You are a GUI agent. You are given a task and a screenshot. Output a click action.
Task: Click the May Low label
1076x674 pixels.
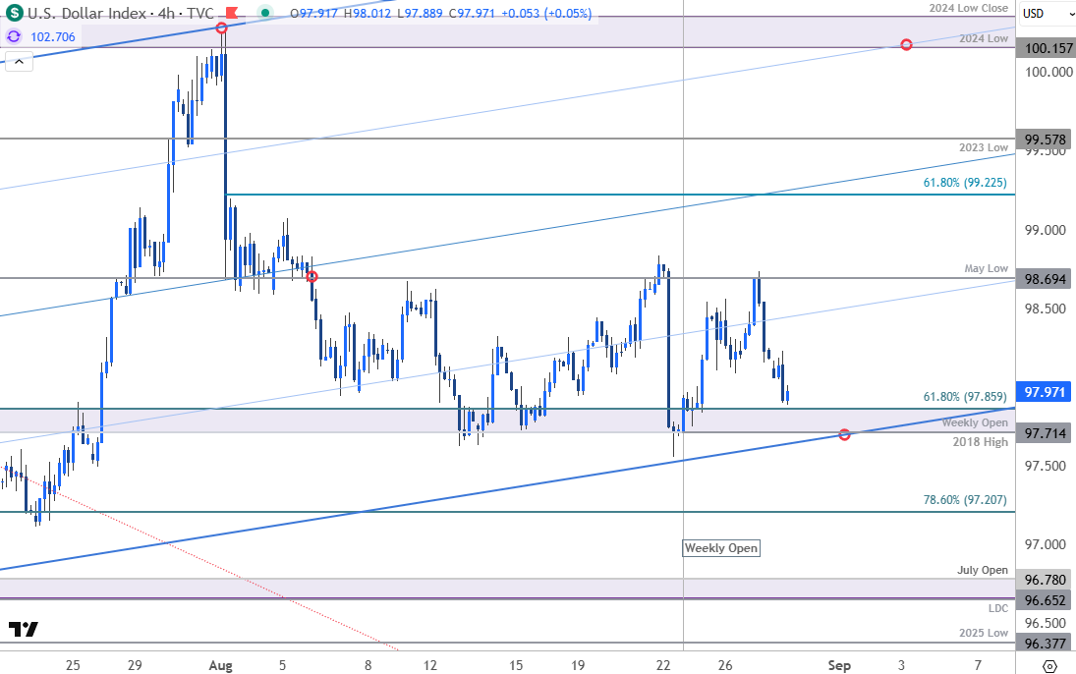987,268
